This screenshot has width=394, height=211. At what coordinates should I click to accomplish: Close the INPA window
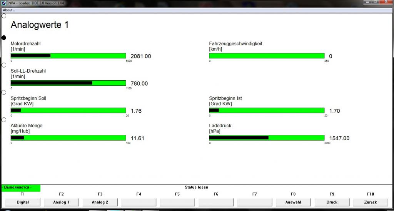click(386, 2)
